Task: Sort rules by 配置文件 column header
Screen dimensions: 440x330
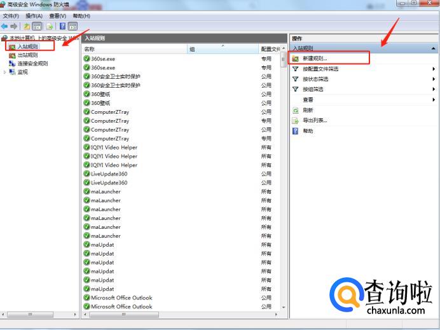Action: pos(270,49)
